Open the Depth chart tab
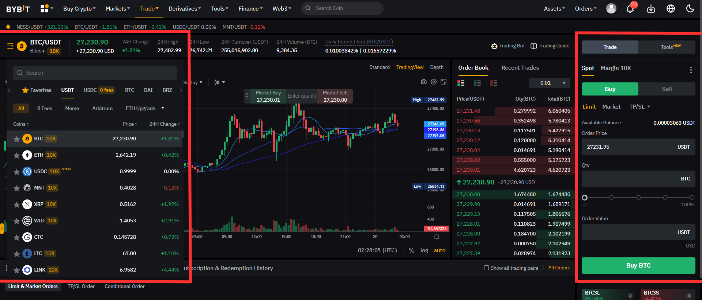 point(437,67)
